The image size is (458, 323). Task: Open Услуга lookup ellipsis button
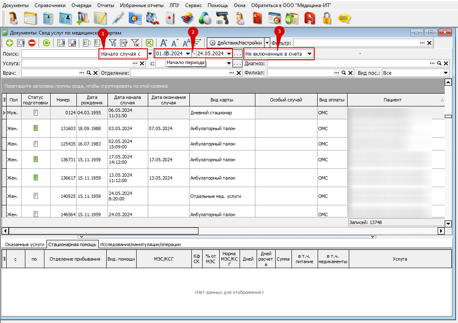click(135, 64)
